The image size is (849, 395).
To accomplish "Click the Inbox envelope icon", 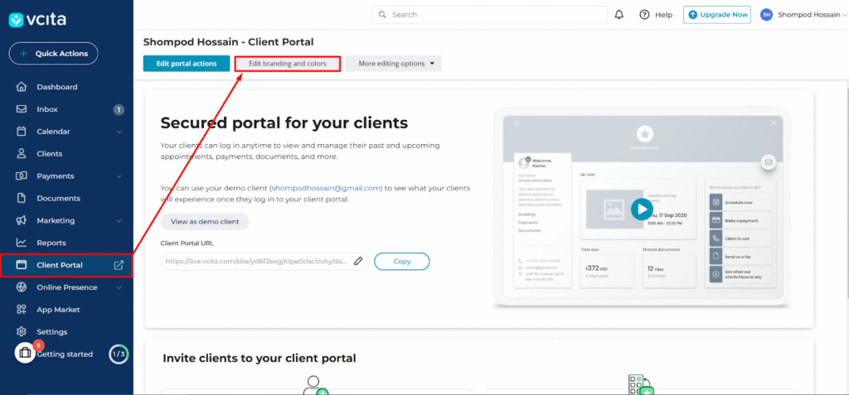I will pos(21,108).
